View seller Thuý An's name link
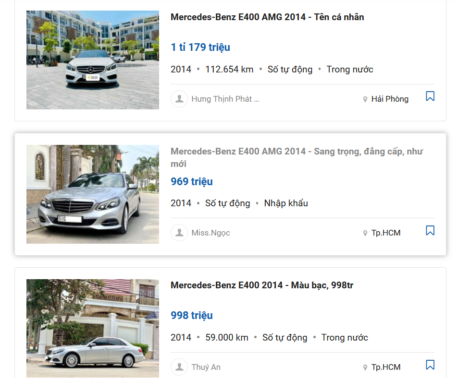The image size is (458, 378). pos(206,367)
